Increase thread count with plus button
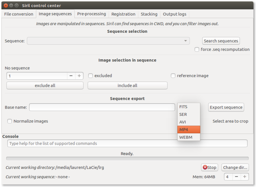 tap(245, 177)
